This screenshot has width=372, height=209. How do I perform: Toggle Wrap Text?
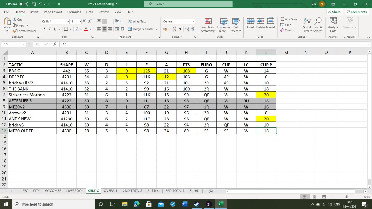click(x=137, y=21)
